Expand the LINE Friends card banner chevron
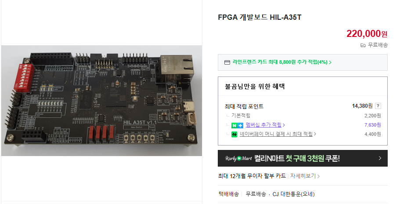The width and height of the screenshot is (400, 204). click(330, 62)
